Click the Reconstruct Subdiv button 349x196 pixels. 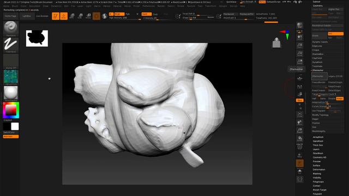point(327,26)
